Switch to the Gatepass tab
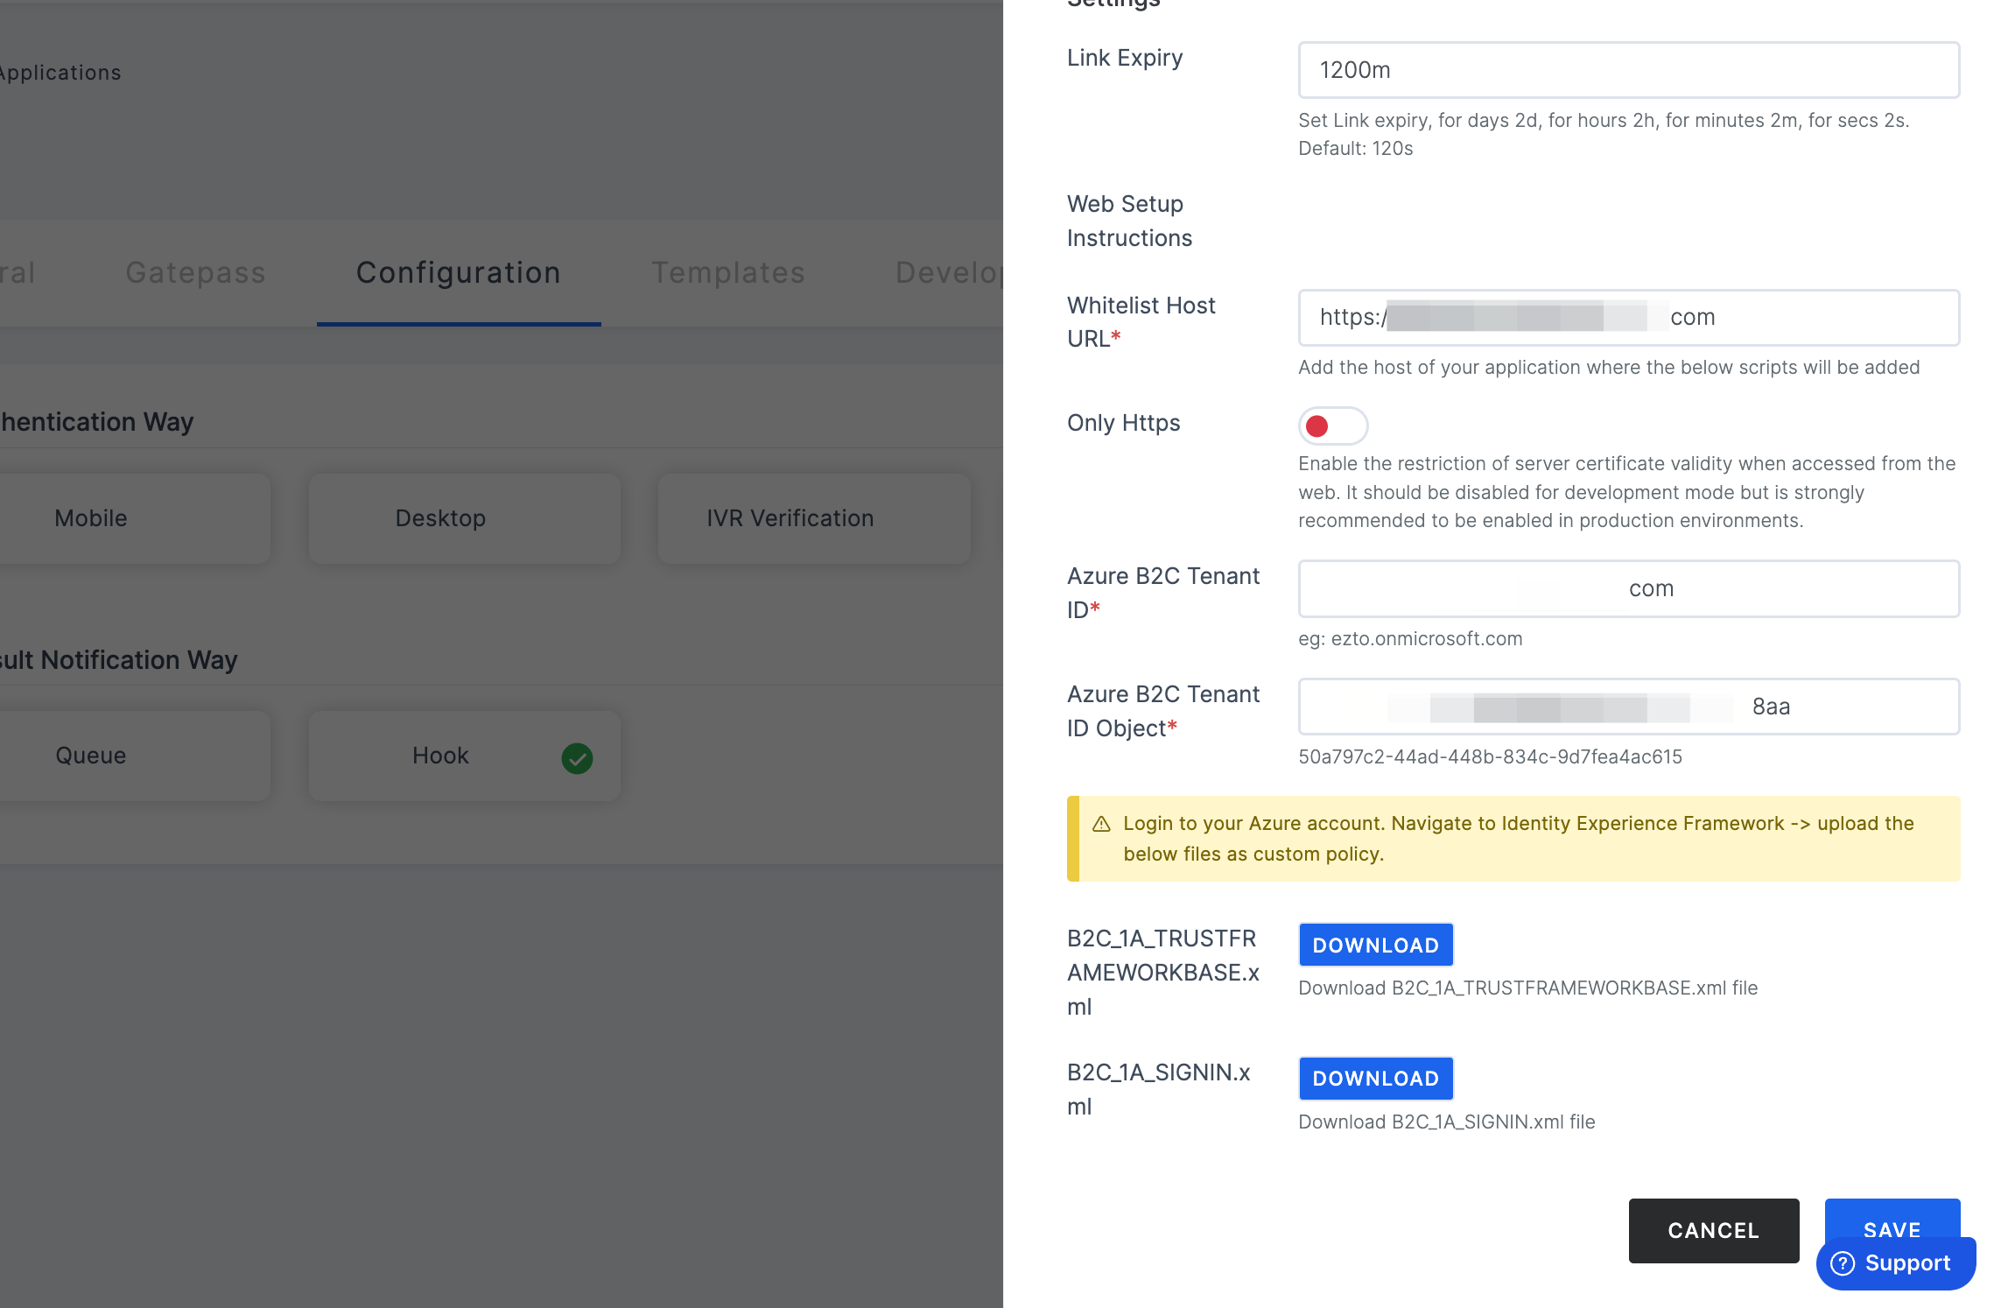 (x=195, y=272)
